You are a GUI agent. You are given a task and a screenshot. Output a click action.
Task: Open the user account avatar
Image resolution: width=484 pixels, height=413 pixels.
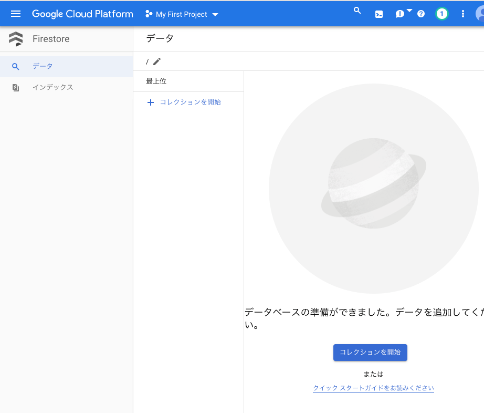click(480, 14)
